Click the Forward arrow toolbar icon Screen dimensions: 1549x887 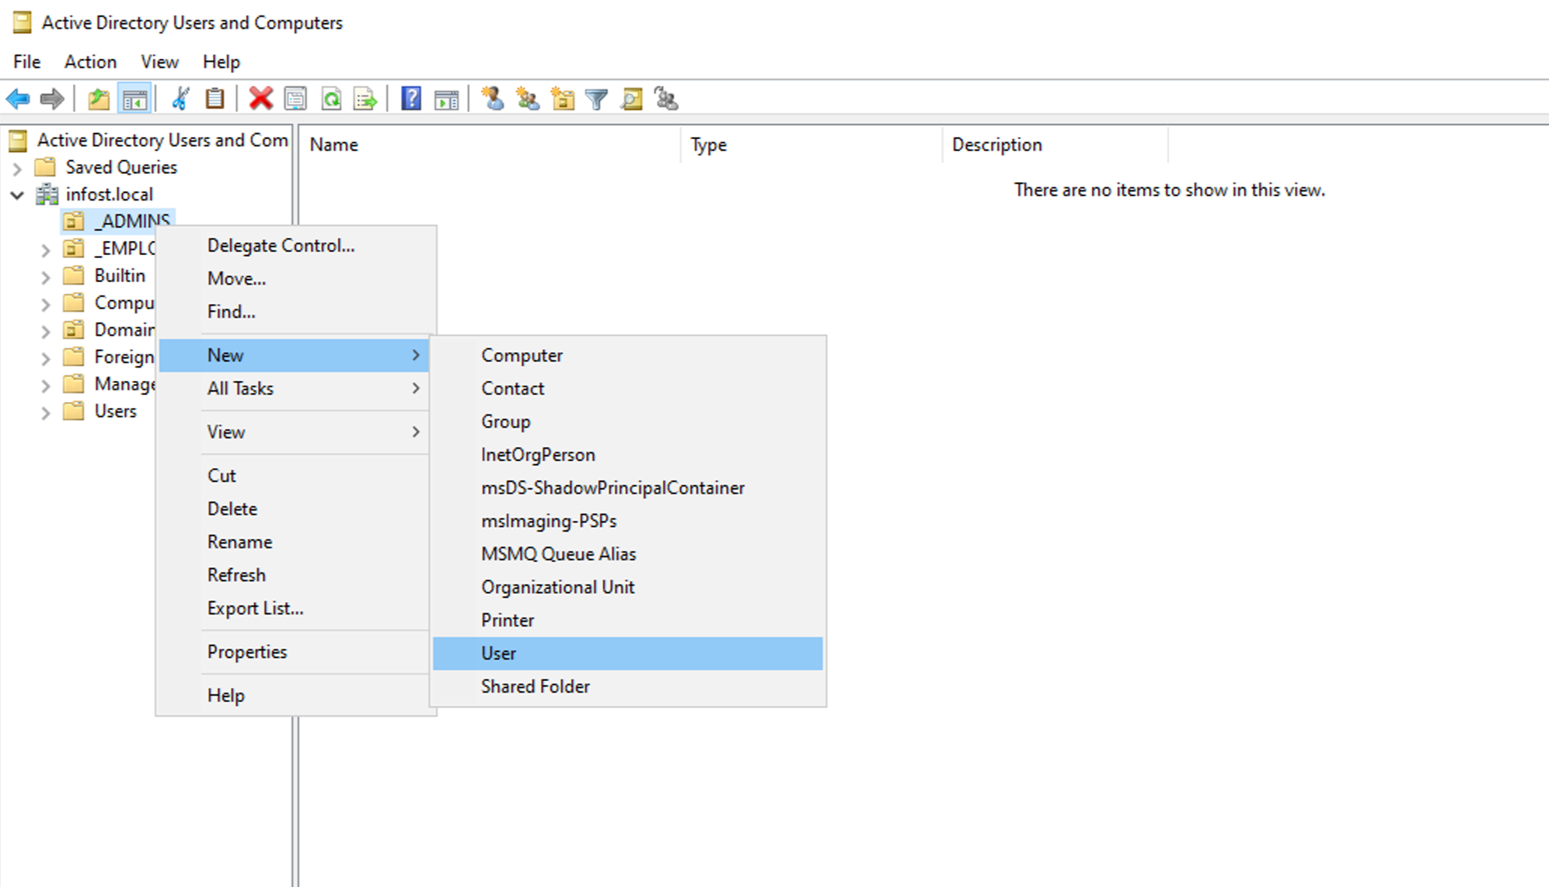[52, 99]
